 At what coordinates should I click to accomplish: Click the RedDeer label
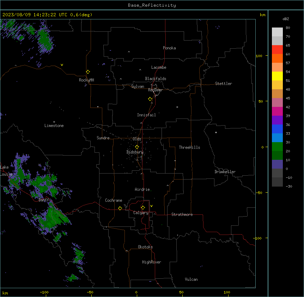pos(155,90)
